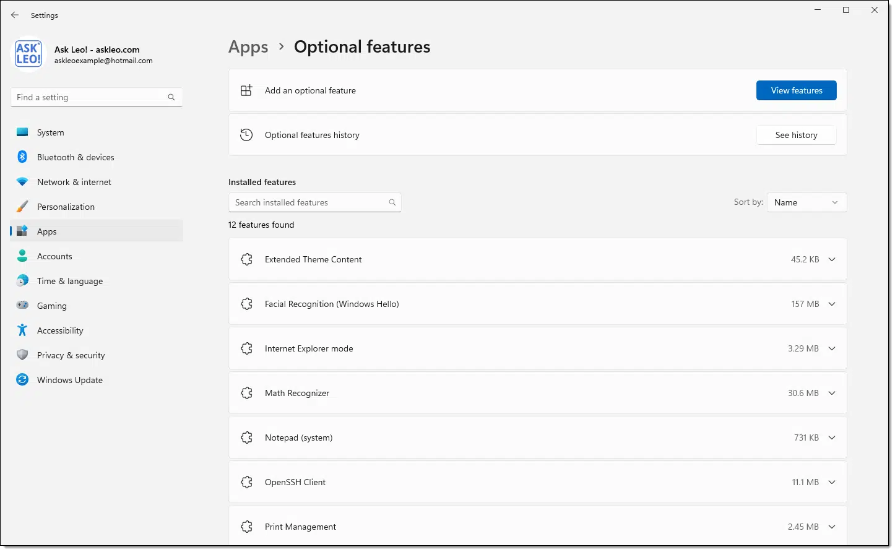
Task: Click the Windows Update label
Action: pos(70,380)
